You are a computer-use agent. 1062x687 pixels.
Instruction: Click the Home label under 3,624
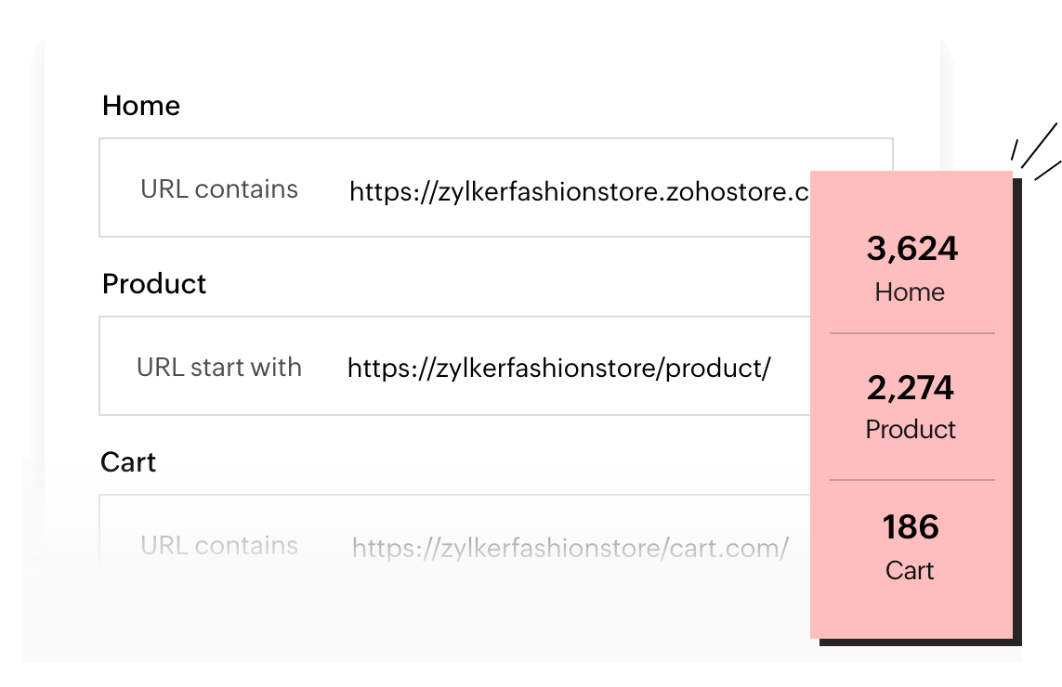[x=910, y=292]
